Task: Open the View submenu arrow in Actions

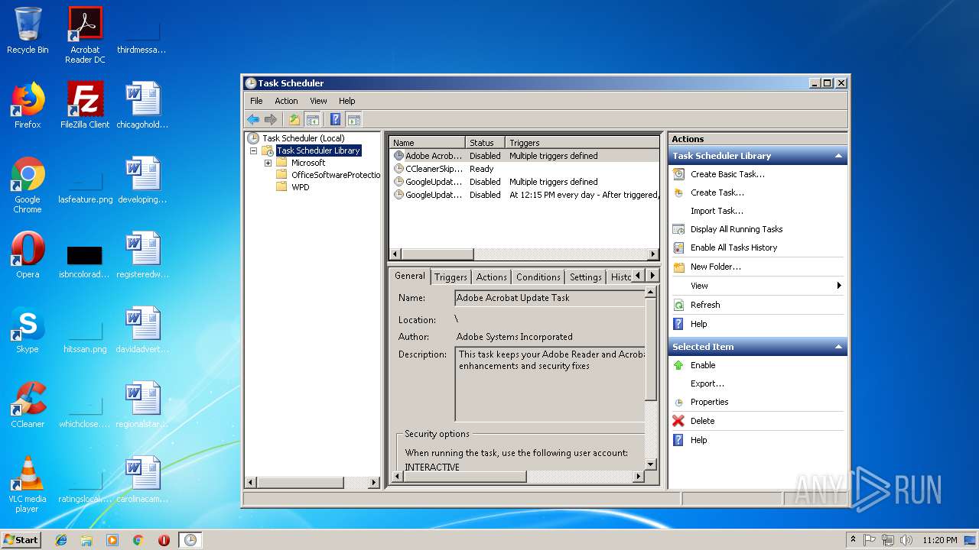Action: click(839, 286)
